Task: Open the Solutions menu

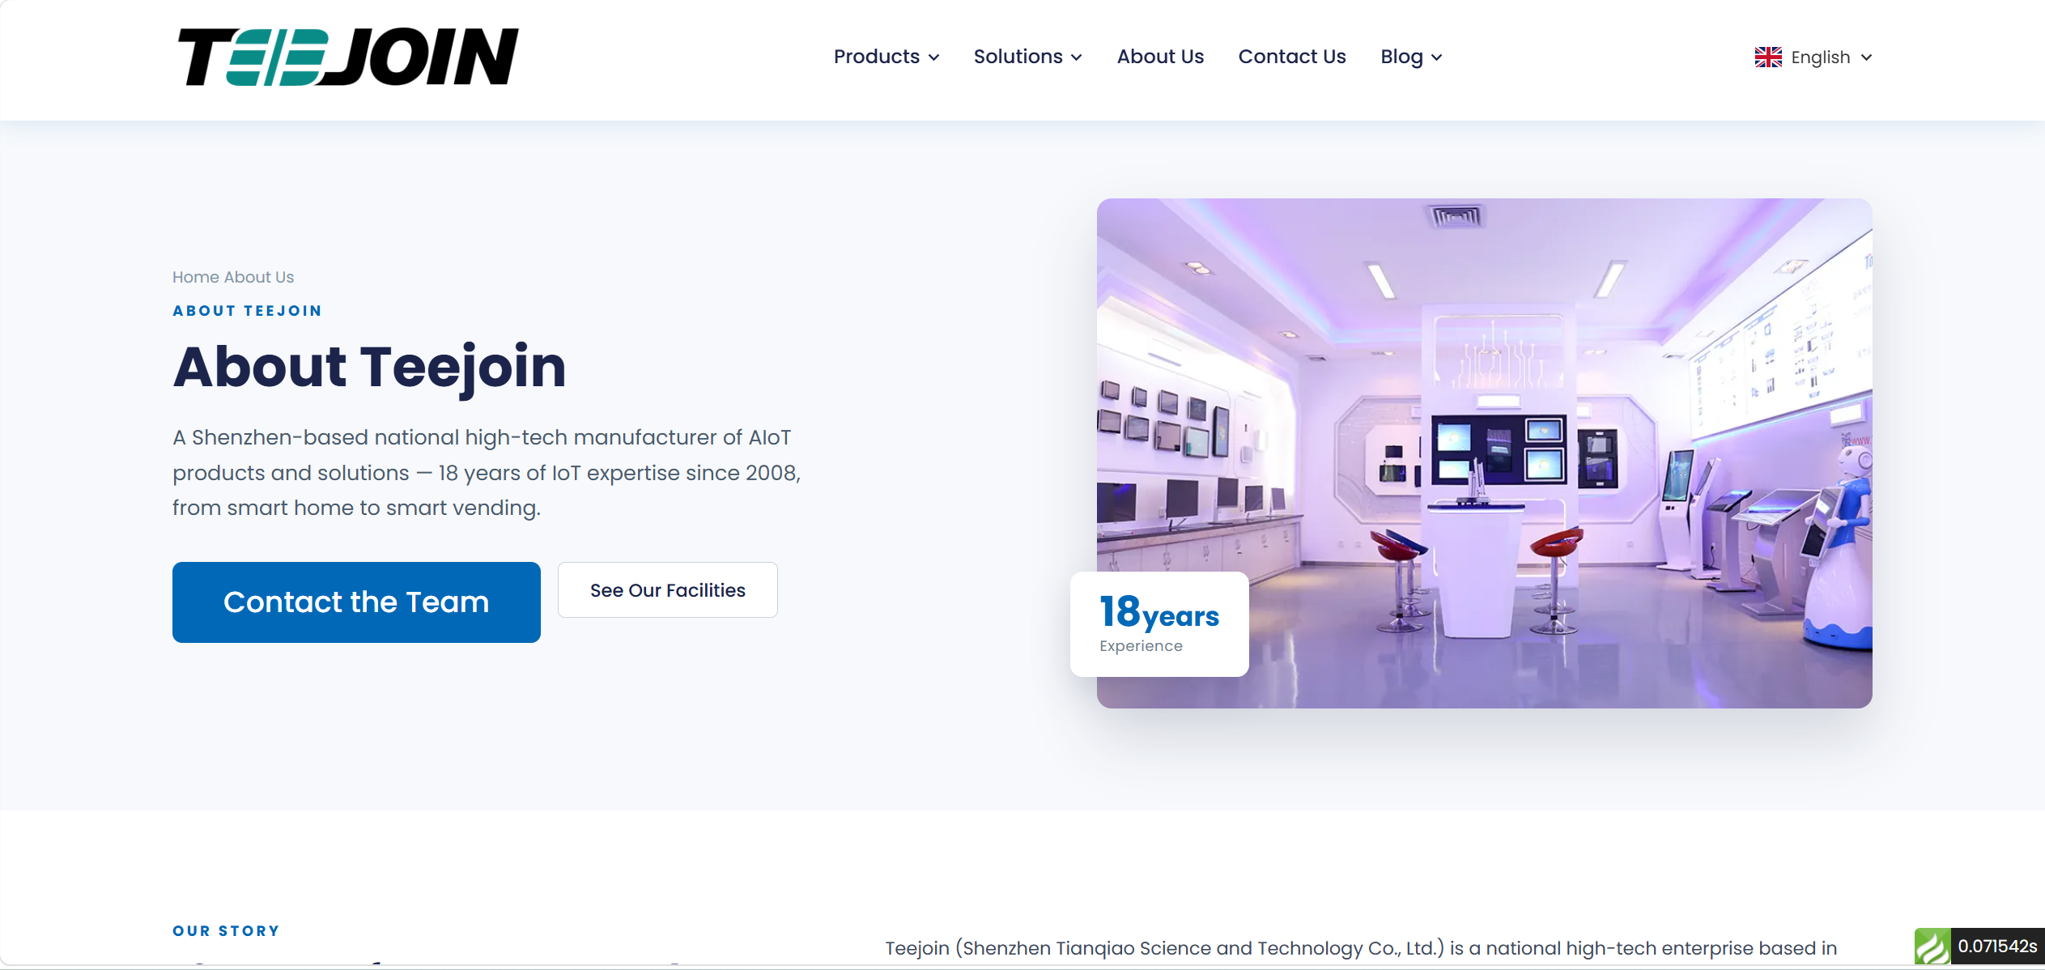Action: tap(1018, 57)
